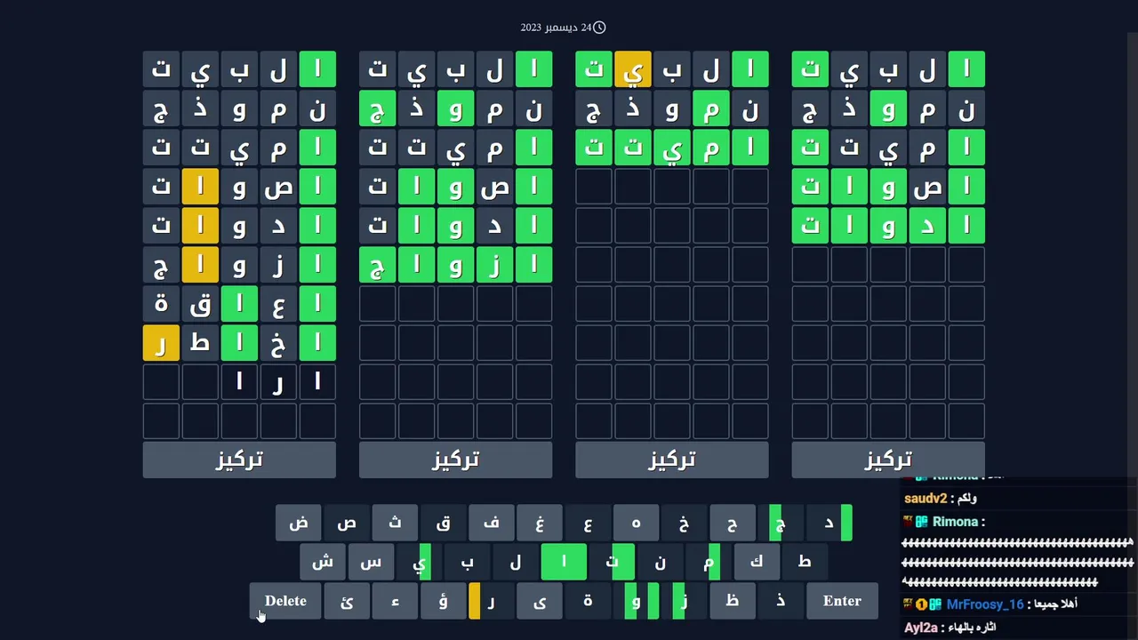Tap the ف letter key
The width and height of the screenshot is (1138, 640).
(x=491, y=523)
